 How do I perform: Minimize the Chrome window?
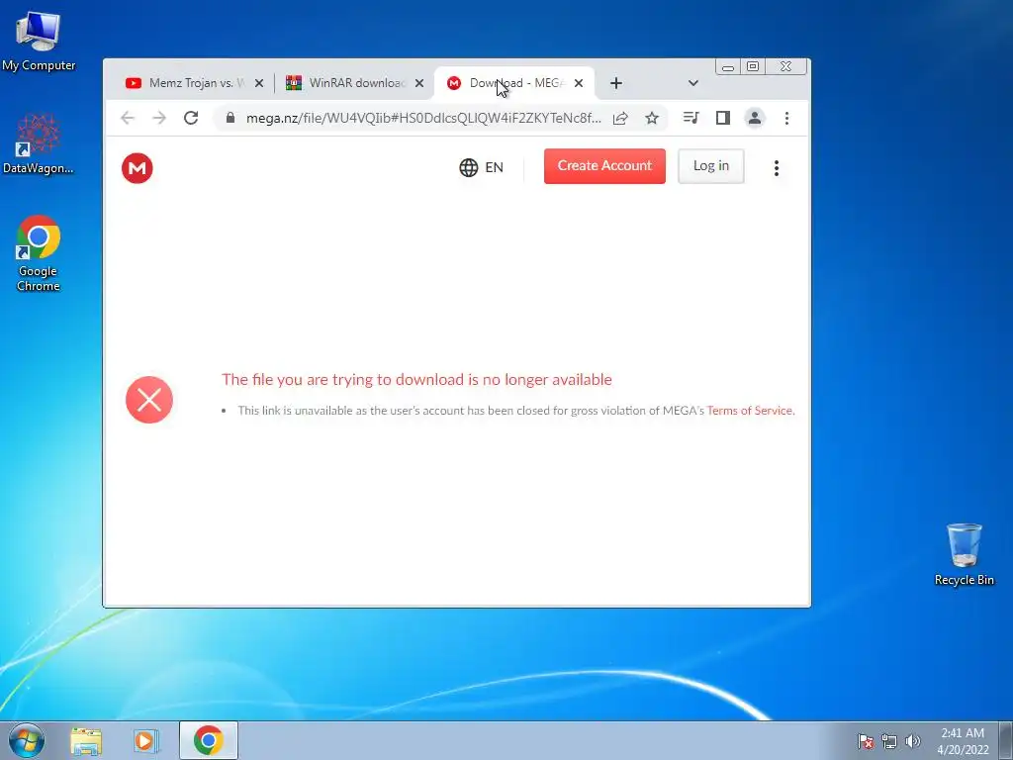(728, 66)
